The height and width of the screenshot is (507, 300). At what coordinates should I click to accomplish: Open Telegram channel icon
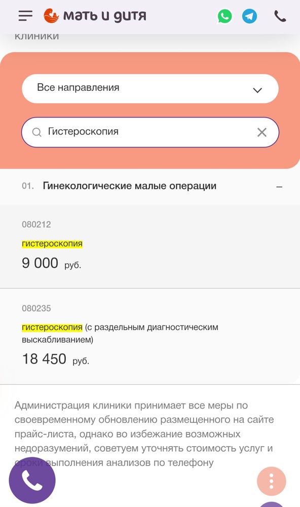(249, 16)
